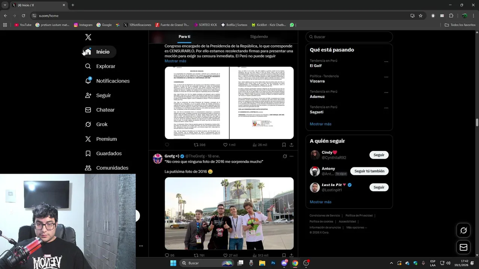Screen dimensions: 479x269
Task: Reload the page in Chrome
Action: click(x=23, y=16)
